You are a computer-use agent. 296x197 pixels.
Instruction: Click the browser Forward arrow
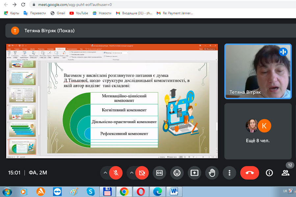(14, 5)
